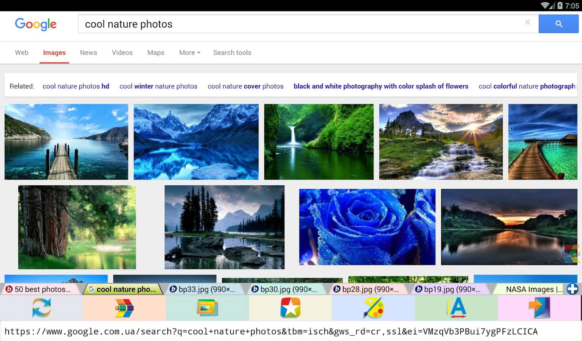The image size is (582, 341).
Task: Click the blue magnifier search button
Action: coord(558,24)
